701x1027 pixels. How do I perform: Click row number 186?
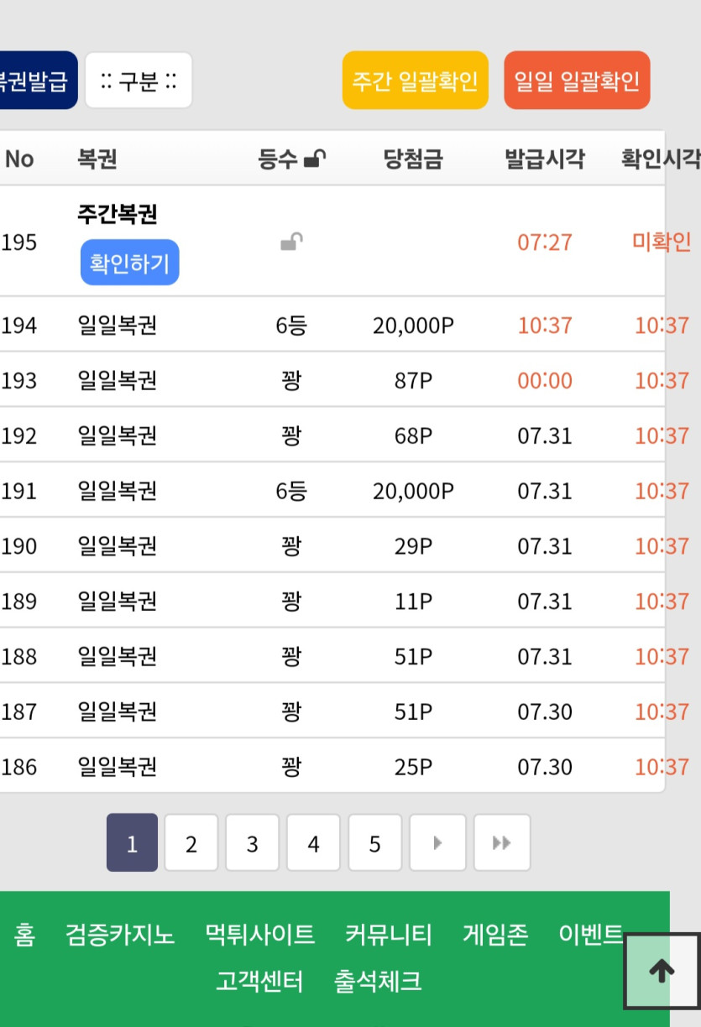[18, 767]
